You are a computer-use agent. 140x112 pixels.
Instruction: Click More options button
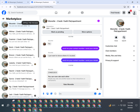87,32
